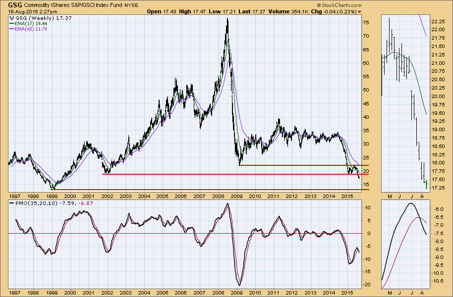Viewport: 453px width, 297px height.
Task: Click the NYSE exchange label
Action: tap(131, 5)
